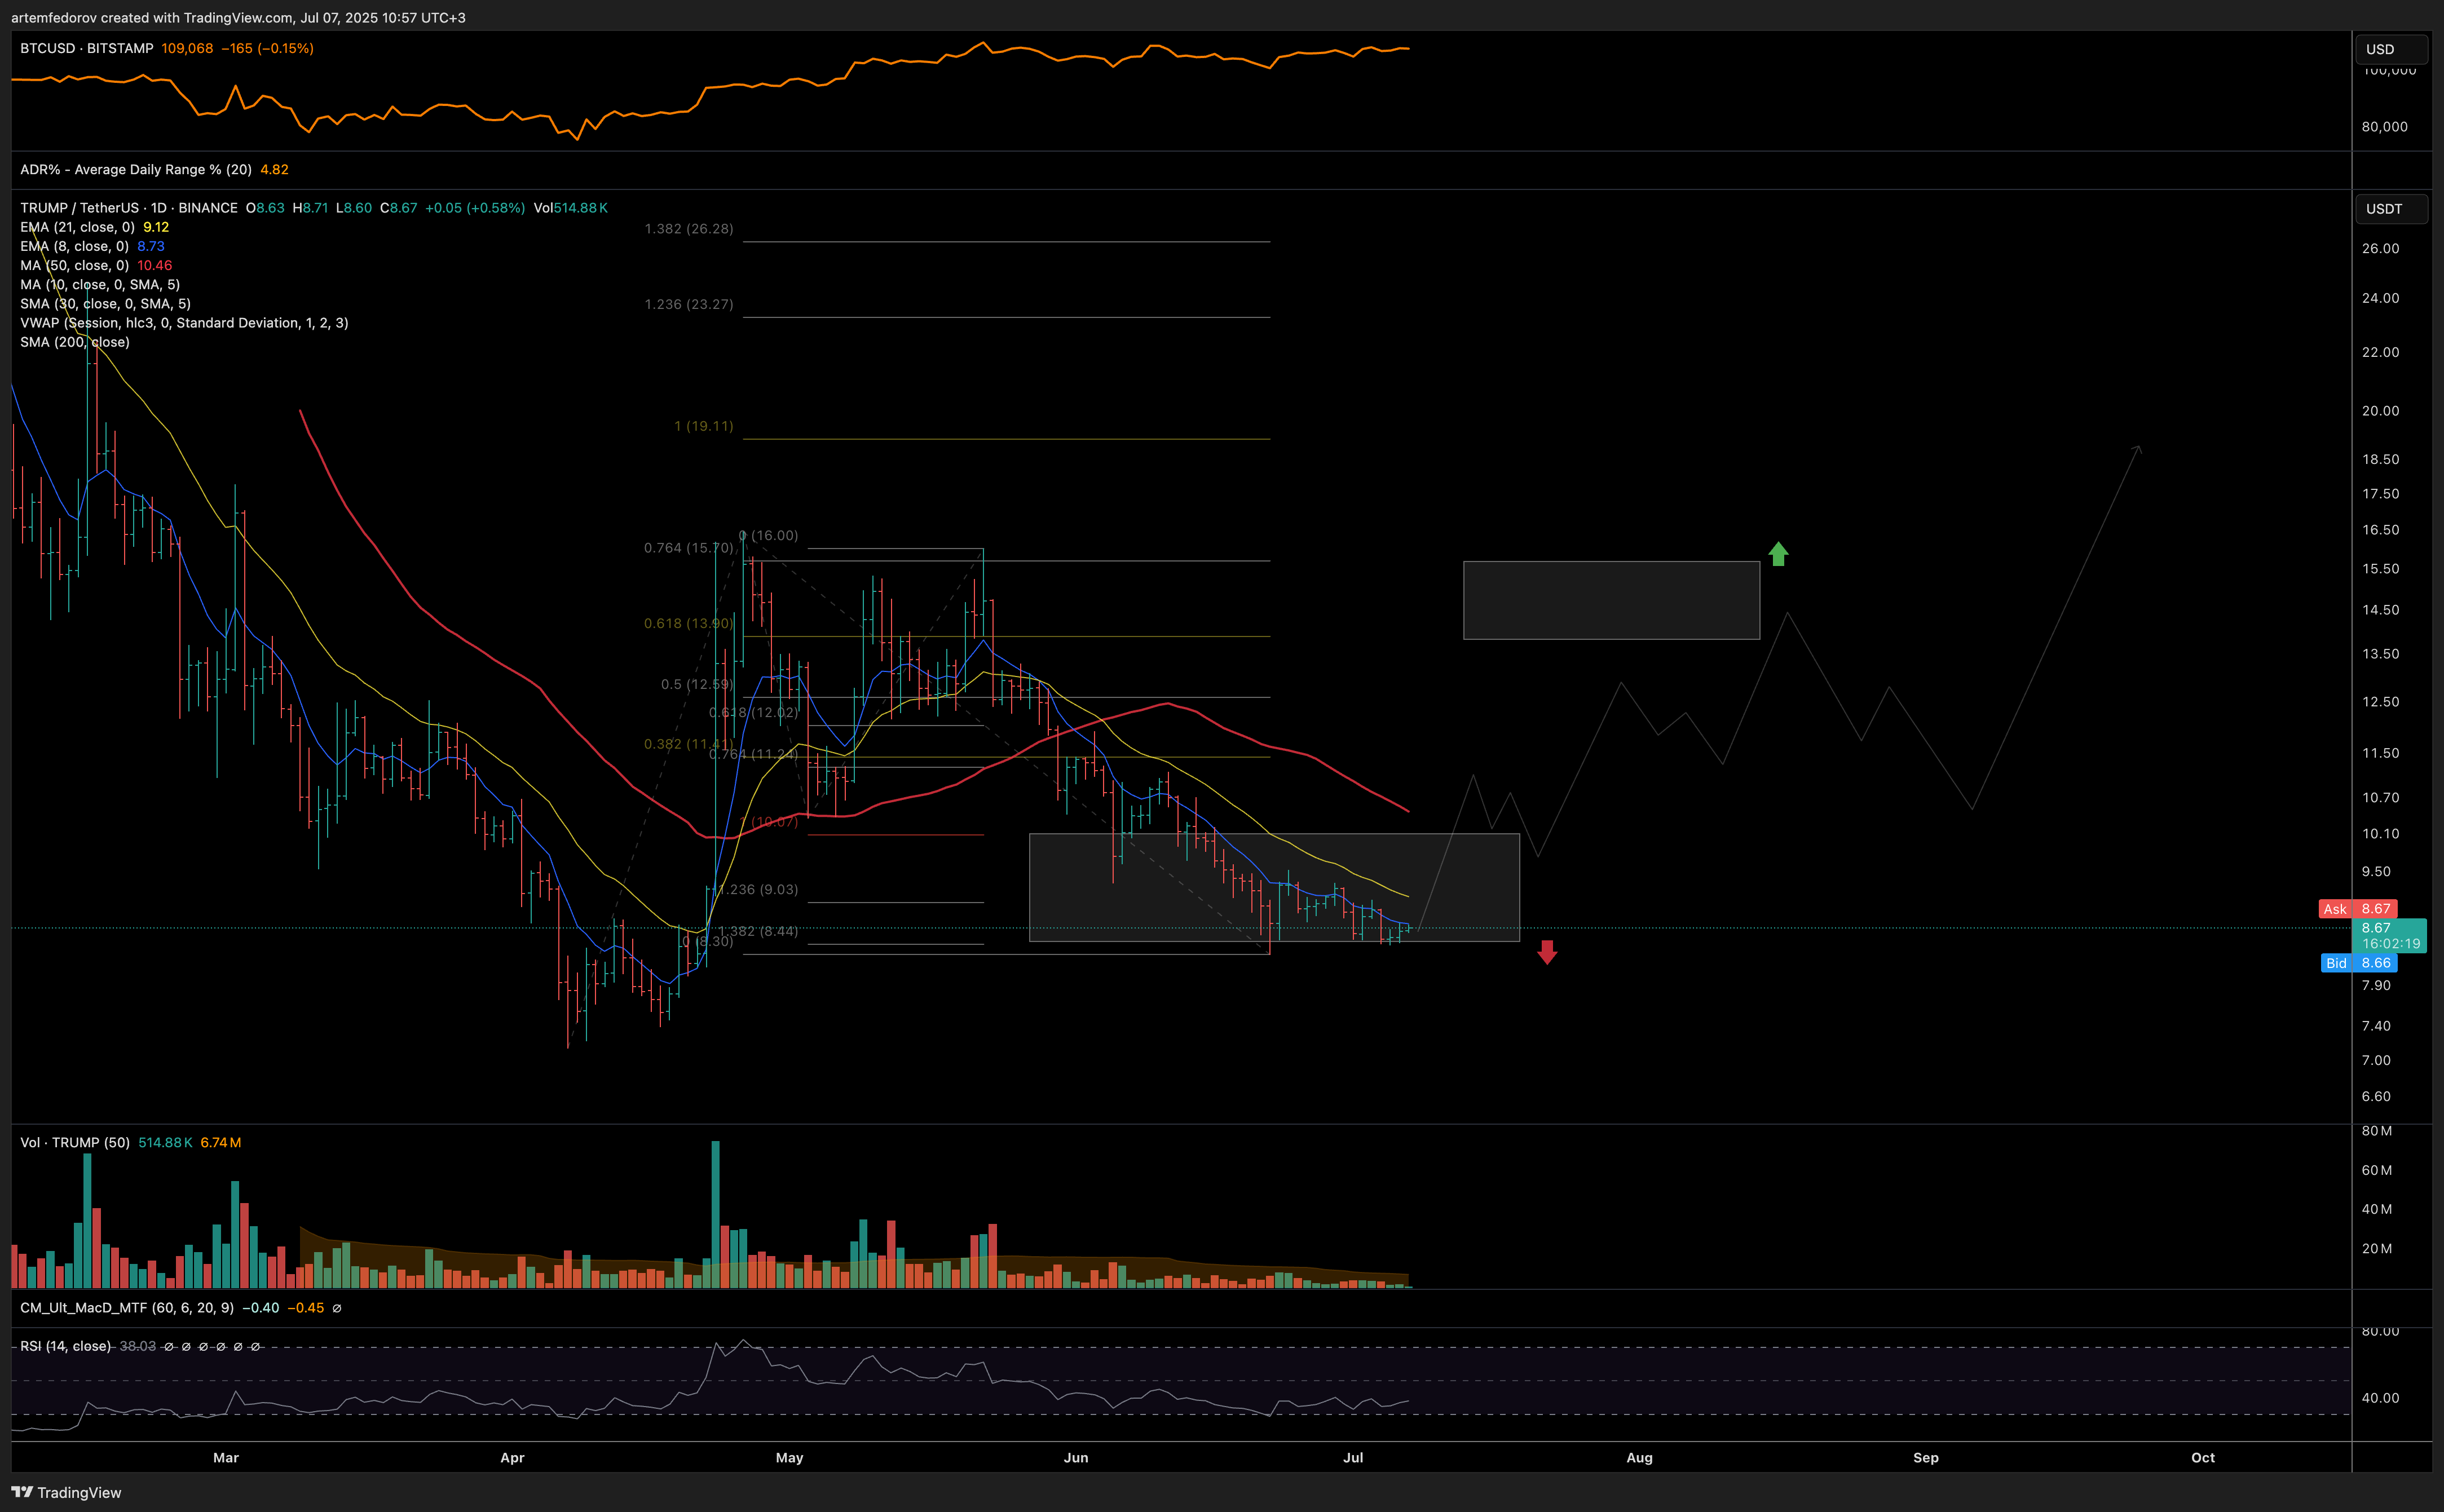Click the 26.00 price scale value
Image resolution: width=2444 pixels, height=1512 pixels.
[2380, 249]
